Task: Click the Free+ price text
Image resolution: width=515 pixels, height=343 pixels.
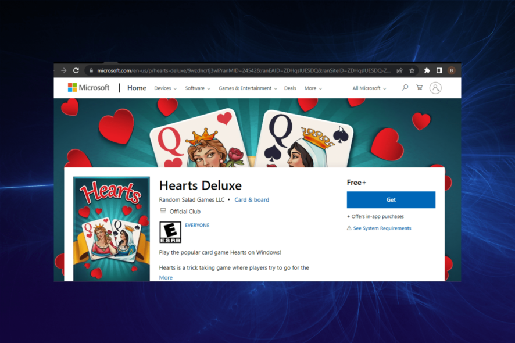Action: coord(356,183)
